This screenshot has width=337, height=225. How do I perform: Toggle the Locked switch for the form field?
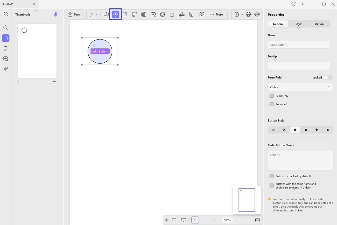328,77
